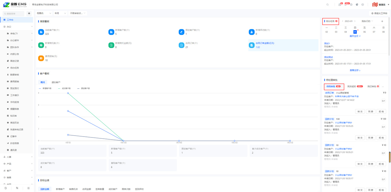Open the pie chart statistics icon in header

tap(357, 5)
